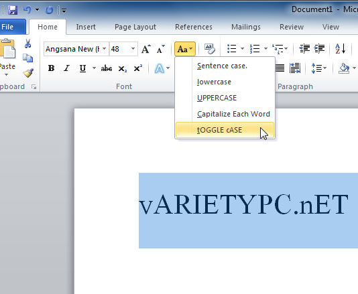Screen dimensions: 358x294
Task: Open Customize Quick Access Toolbar dropdown
Action: 64,10
